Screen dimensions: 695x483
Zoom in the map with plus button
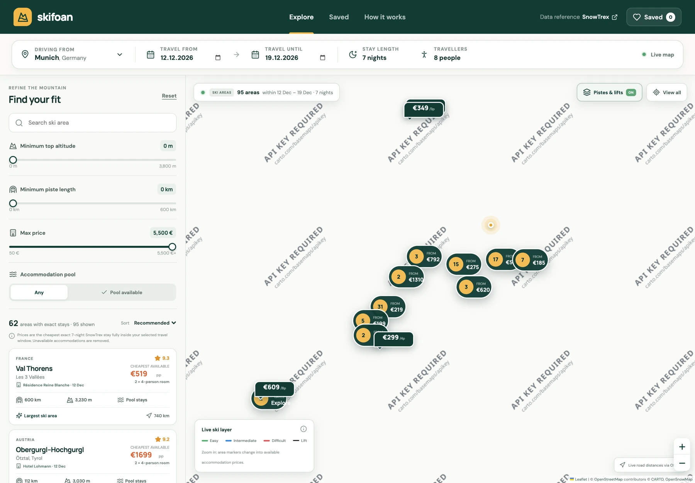pos(682,447)
